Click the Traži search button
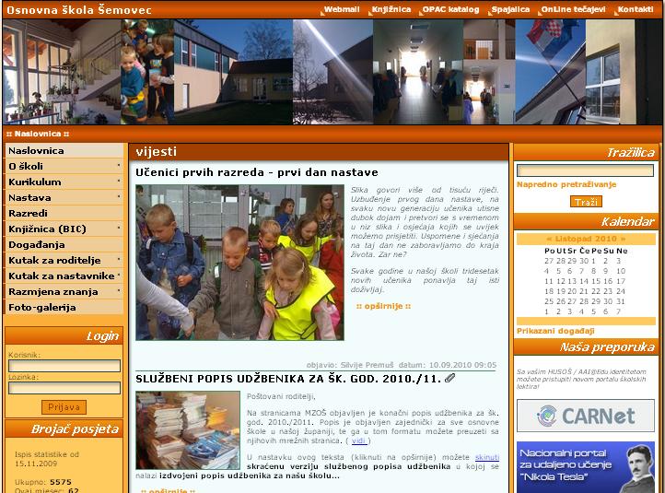The image size is (665, 493). pyautogui.click(x=586, y=202)
